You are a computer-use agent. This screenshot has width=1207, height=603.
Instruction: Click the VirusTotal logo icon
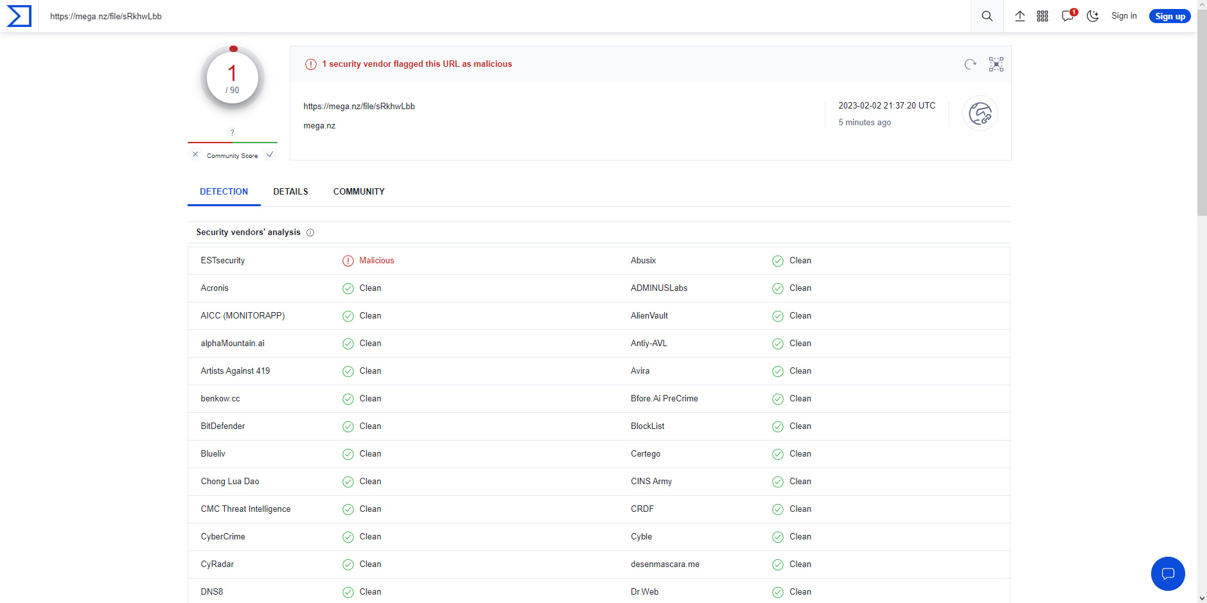click(x=19, y=16)
